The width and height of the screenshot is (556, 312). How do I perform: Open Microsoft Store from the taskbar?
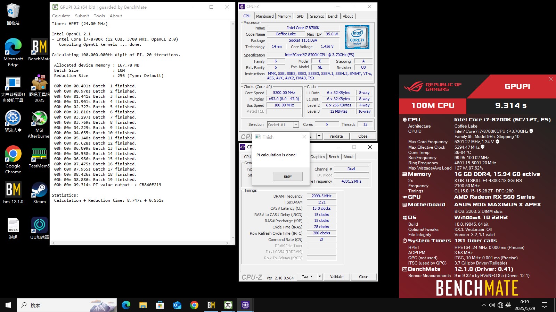(x=160, y=305)
